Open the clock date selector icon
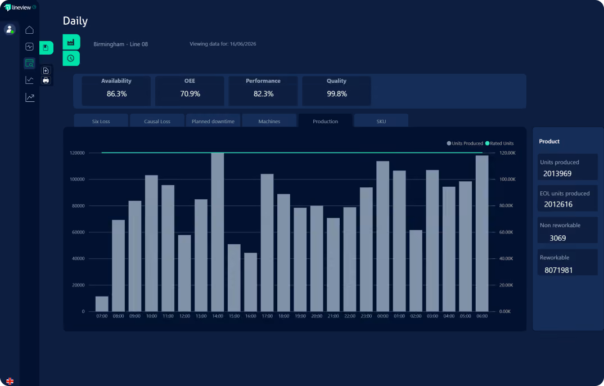This screenshot has width=604, height=386. (71, 58)
